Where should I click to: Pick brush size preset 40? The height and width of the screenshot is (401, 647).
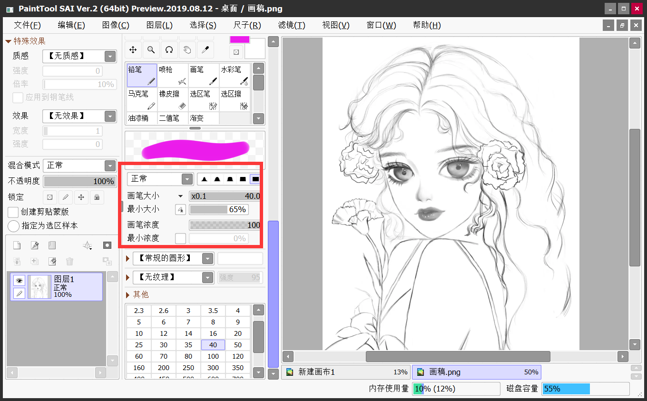(x=213, y=345)
